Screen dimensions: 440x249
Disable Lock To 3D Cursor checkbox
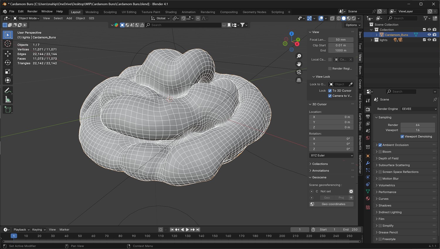[x=330, y=91]
